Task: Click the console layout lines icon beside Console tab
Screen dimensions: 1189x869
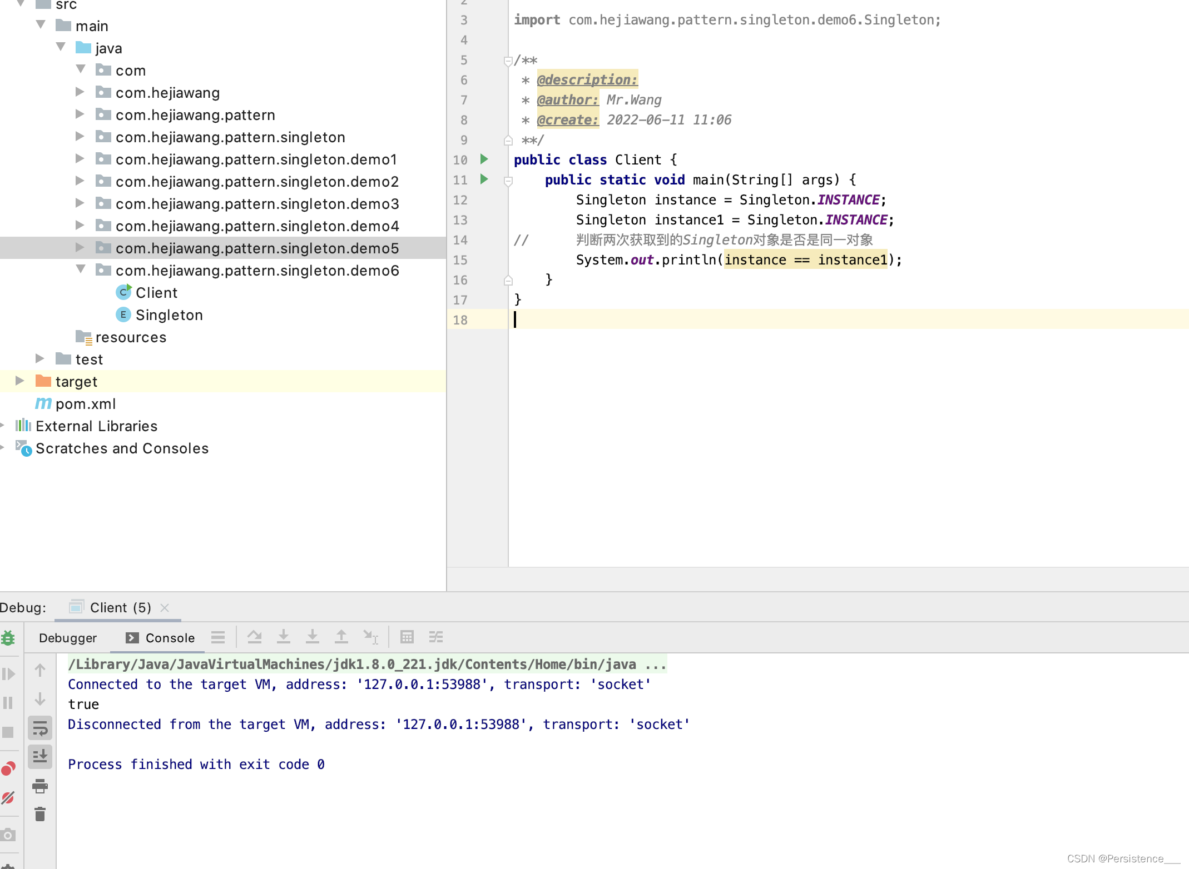Action: [218, 637]
